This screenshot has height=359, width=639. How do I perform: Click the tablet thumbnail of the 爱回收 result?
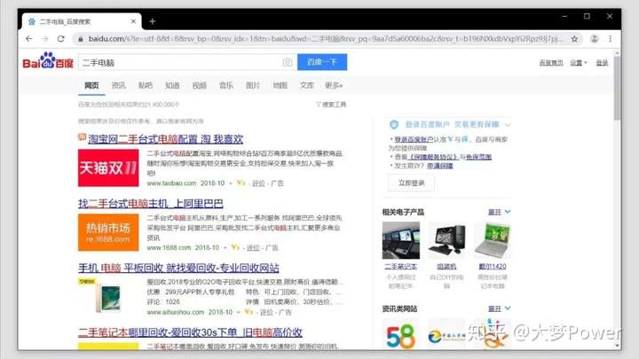pos(108,299)
